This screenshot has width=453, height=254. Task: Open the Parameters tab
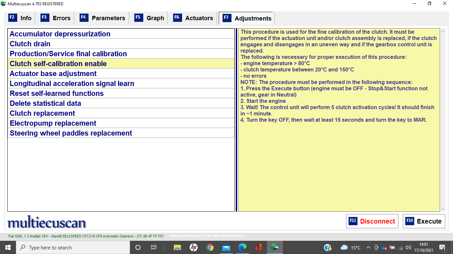[102, 18]
